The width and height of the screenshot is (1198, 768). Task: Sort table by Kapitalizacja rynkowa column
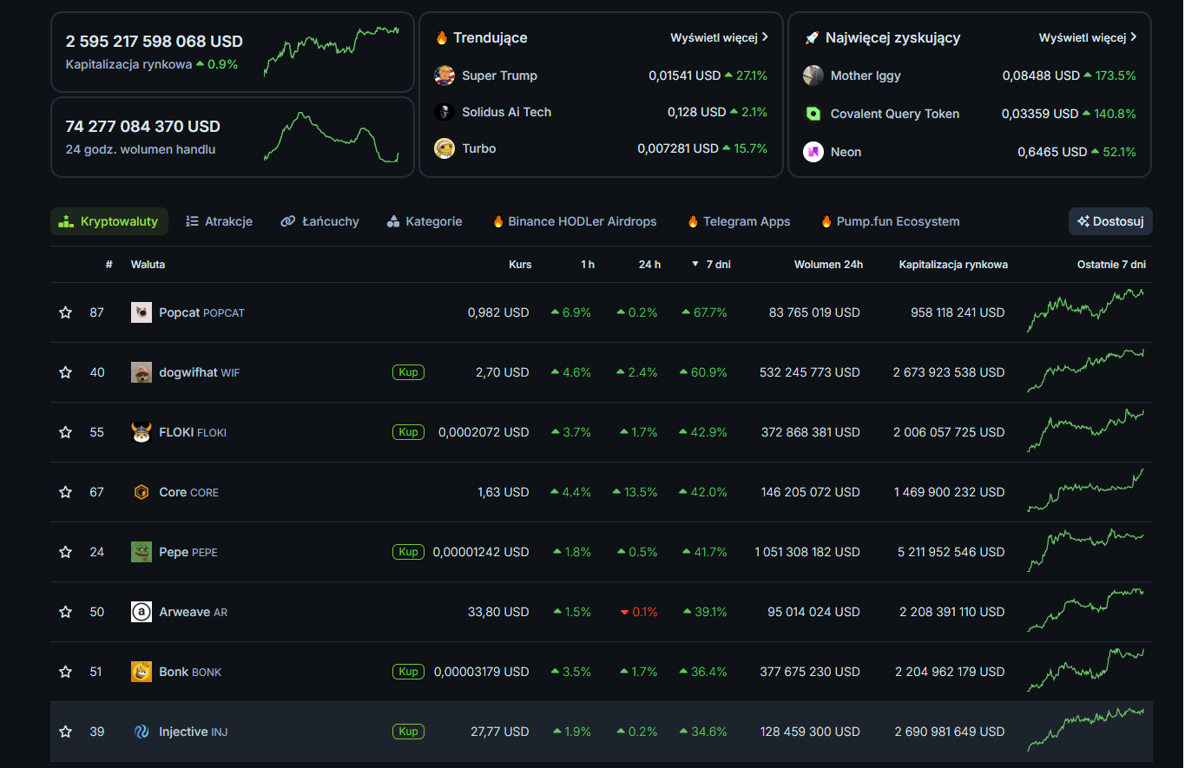click(x=953, y=265)
